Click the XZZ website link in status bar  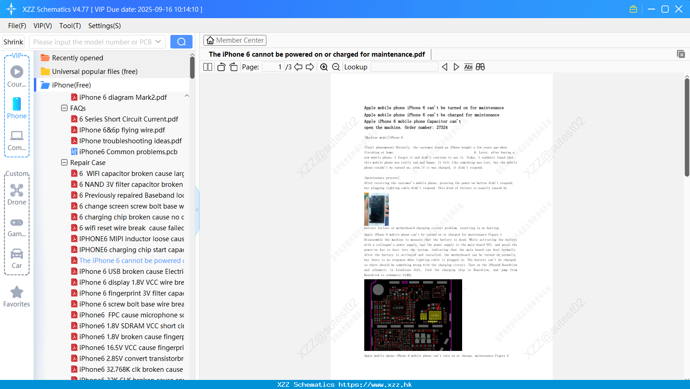(375, 384)
